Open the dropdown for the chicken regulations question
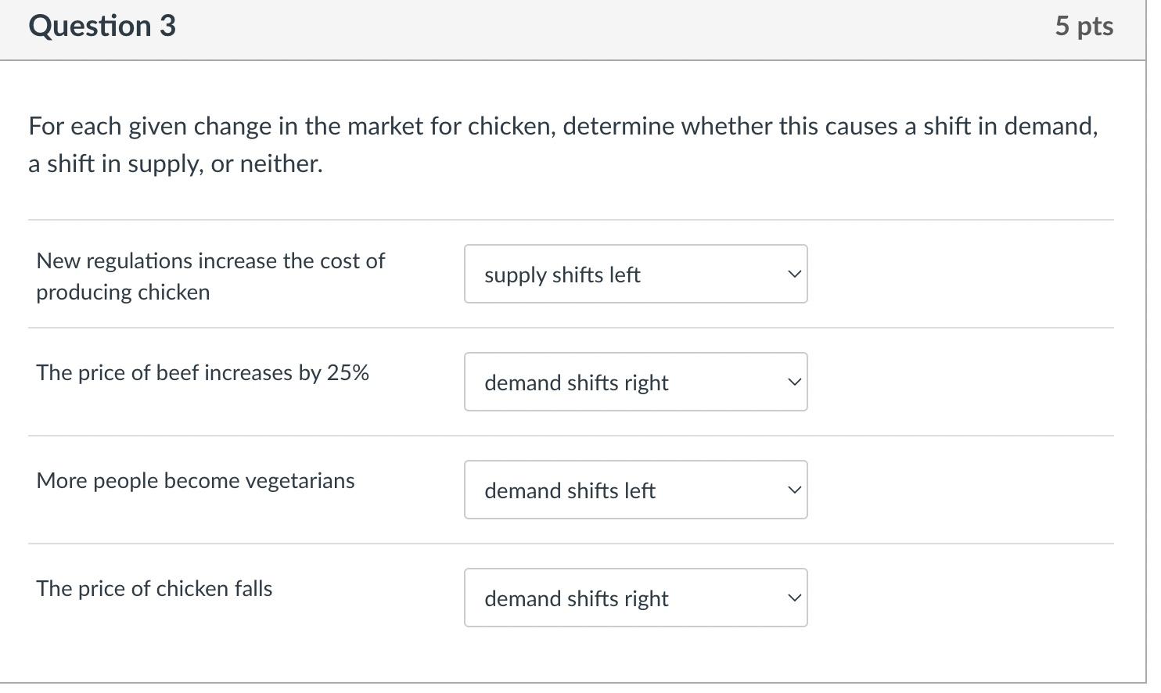This screenshot has width=1161, height=693. [635, 274]
